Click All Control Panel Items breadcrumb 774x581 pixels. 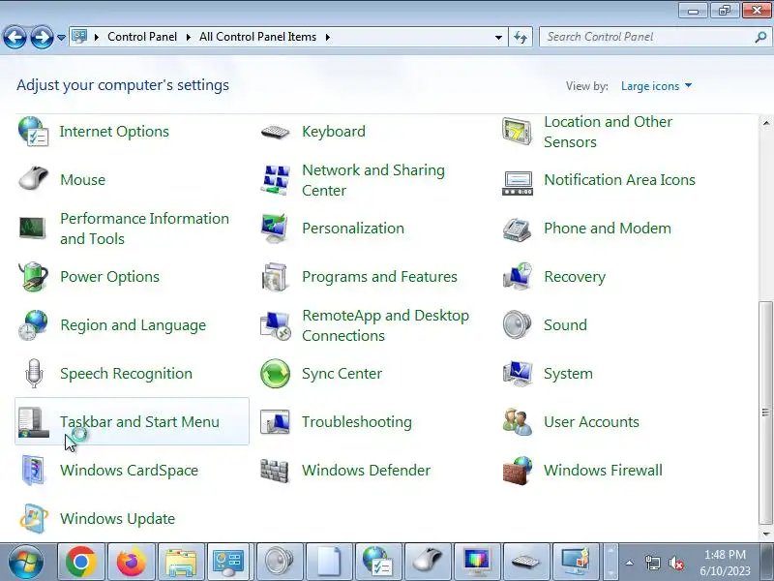point(257,37)
